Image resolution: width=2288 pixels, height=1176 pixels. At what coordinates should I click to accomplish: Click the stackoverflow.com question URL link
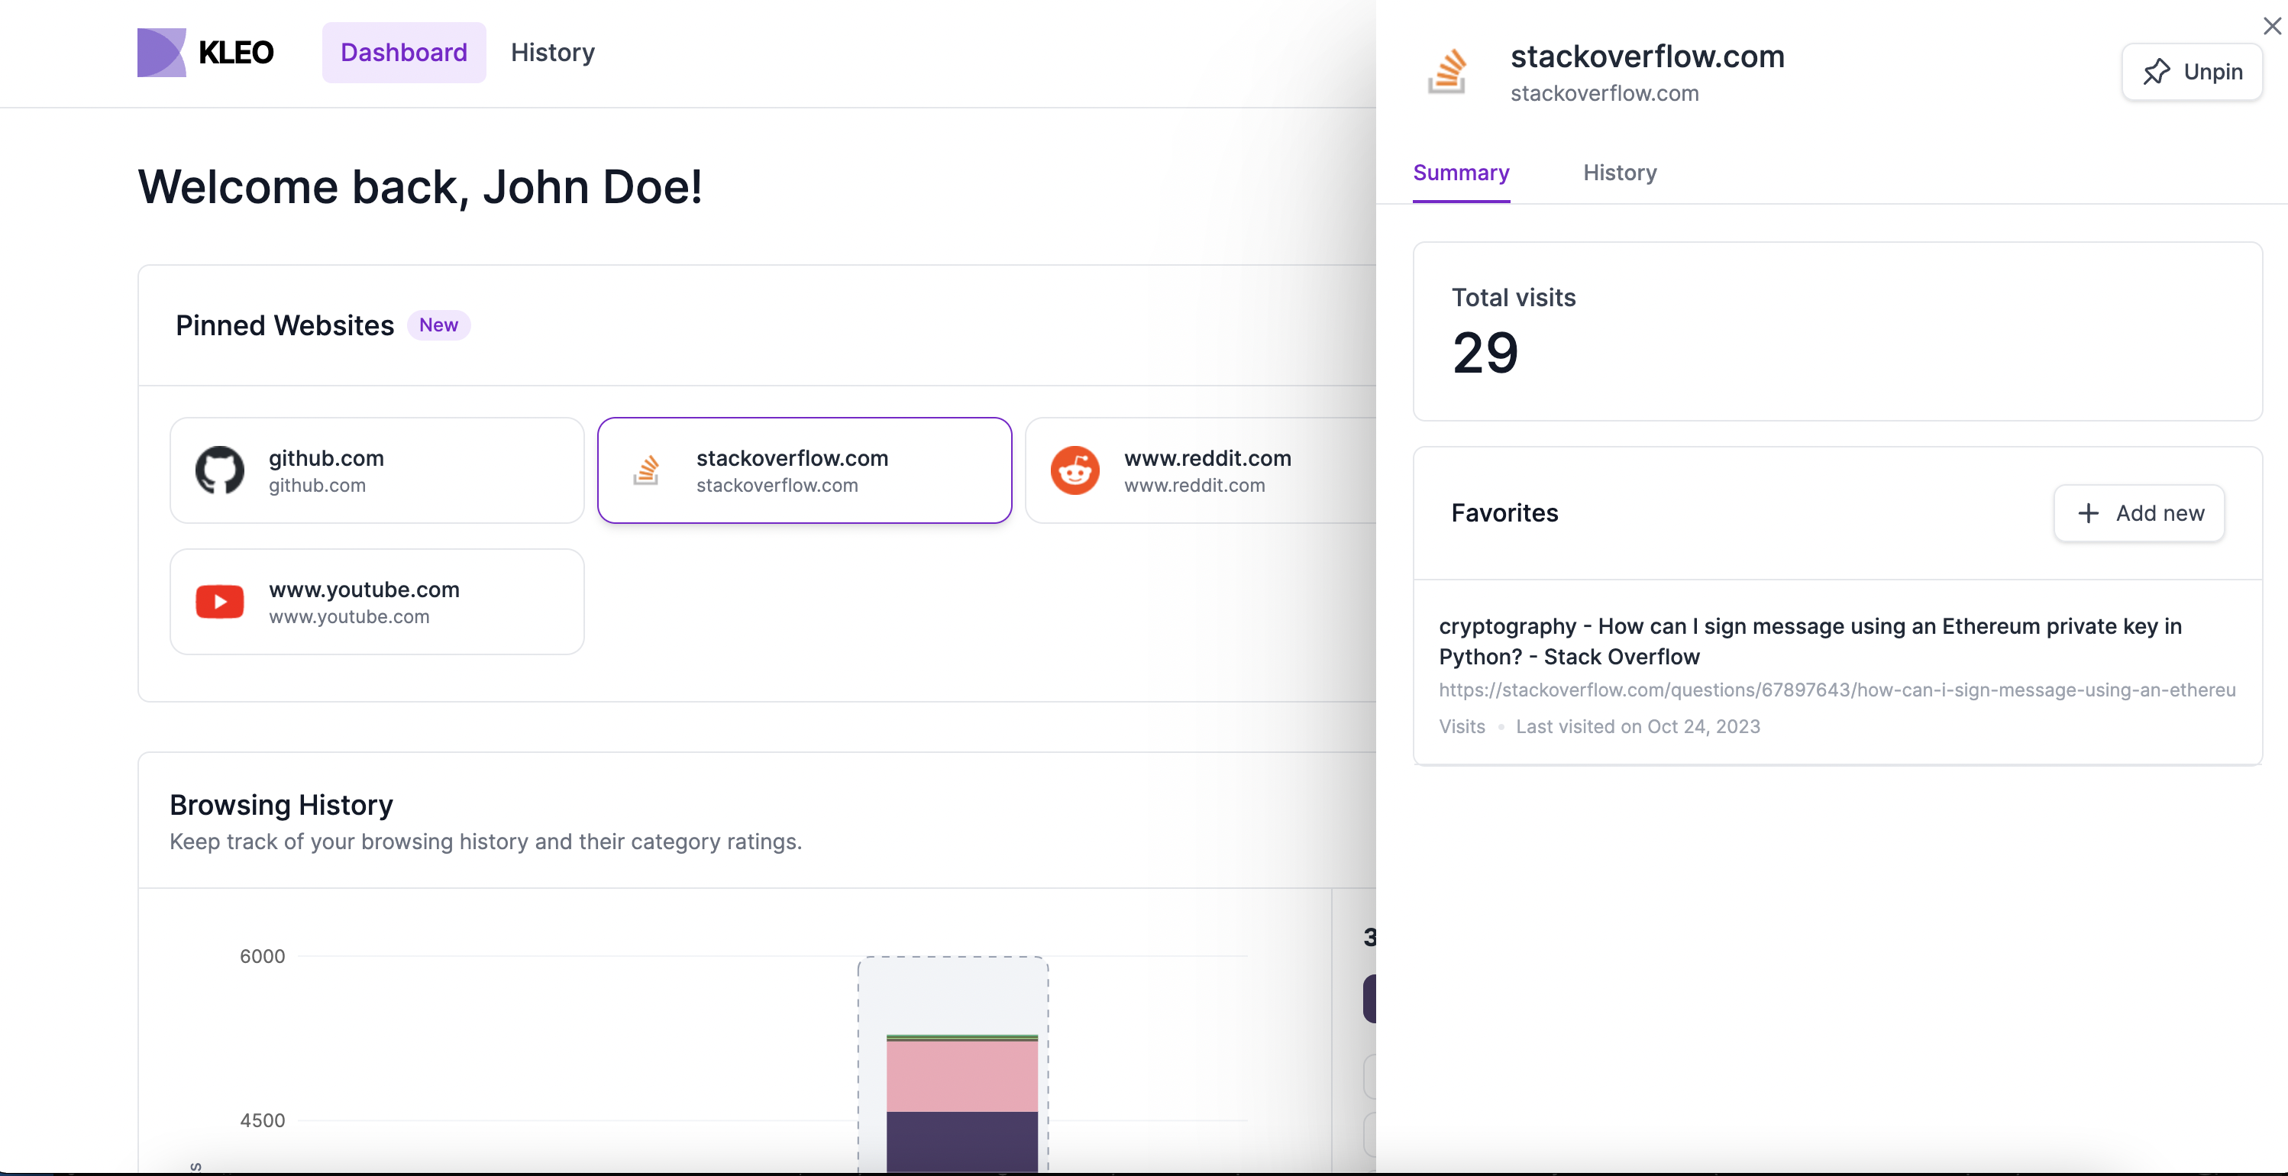coord(1836,690)
